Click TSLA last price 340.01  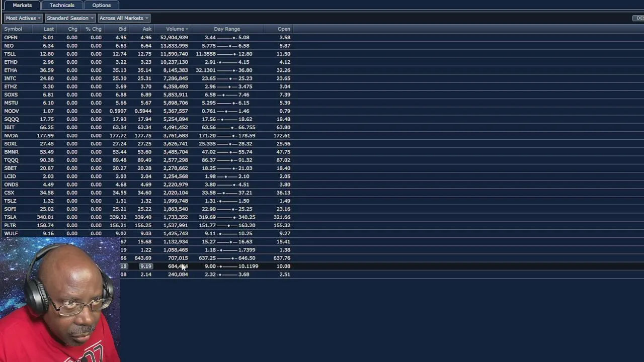pyautogui.click(x=45, y=217)
